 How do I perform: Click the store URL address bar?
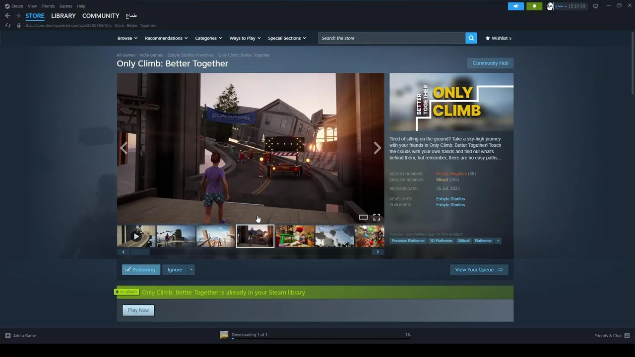[89, 25]
